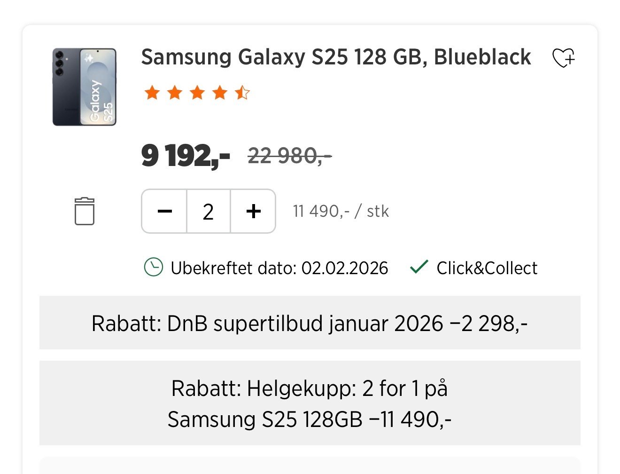
Task: Click the crossed-out price 22 980,-
Action: coord(289,156)
